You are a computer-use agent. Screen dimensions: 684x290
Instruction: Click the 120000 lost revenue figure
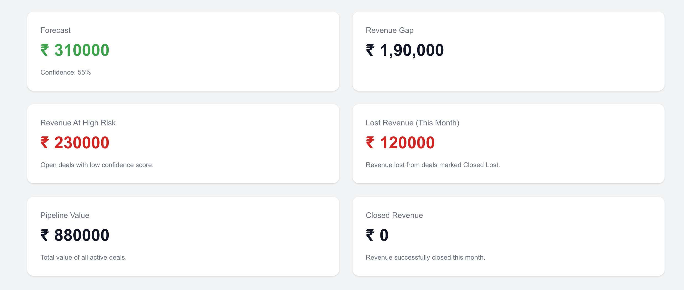407,143
